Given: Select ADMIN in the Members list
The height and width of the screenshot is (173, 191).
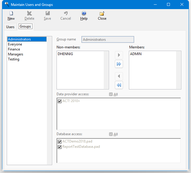Looking at the screenshot, I should tap(136, 54).
